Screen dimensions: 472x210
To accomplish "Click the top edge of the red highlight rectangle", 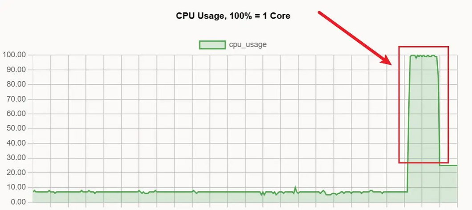I will point(423,46).
